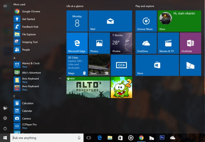Click the user account avatar icon
The image size is (205, 142).
pos(5,108)
